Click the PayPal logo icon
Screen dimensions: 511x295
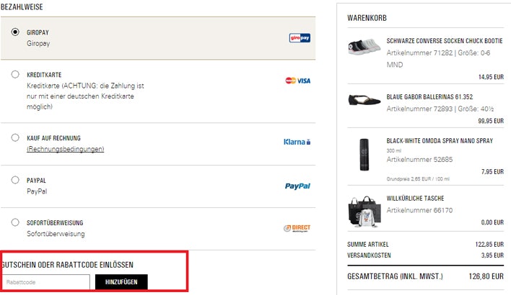pyautogui.click(x=297, y=186)
